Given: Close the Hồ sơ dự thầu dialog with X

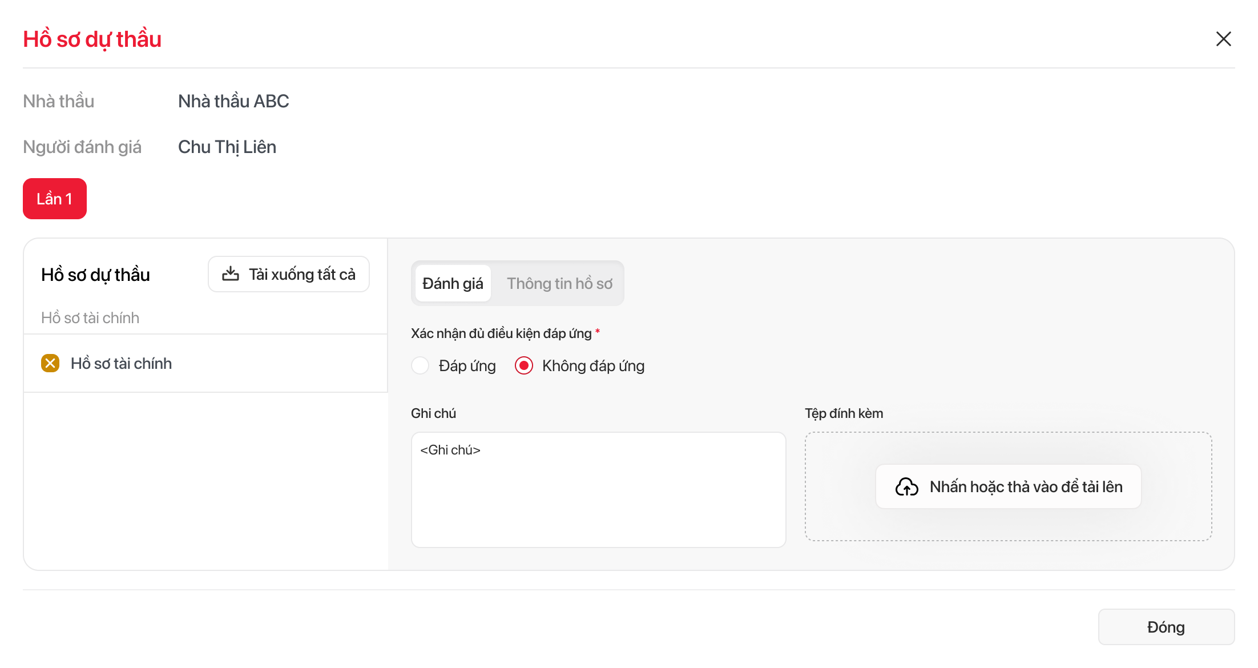Looking at the screenshot, I should 1223,39.
